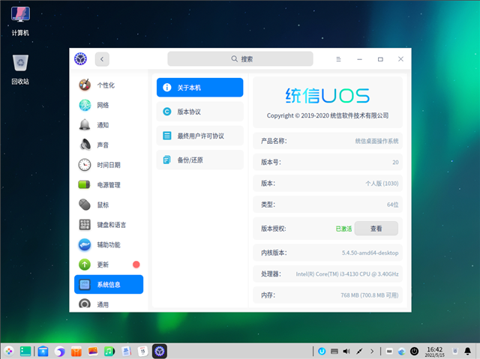Viewport: 480px width, 359px height.
Task: Open the file manager from the dock
Action: tap(43, 352)
